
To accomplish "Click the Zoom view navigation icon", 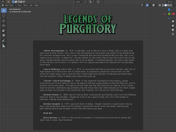I will click(173, 21).
